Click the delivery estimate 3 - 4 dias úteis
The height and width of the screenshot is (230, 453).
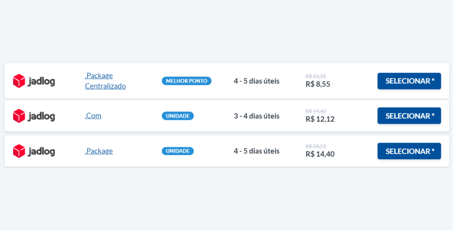pyautogui.click(x=256, y=116)
